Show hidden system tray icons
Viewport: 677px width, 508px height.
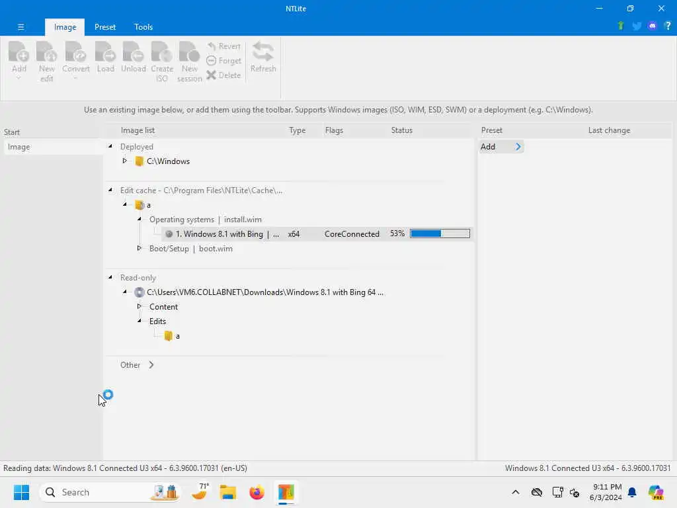coord(516,492)
